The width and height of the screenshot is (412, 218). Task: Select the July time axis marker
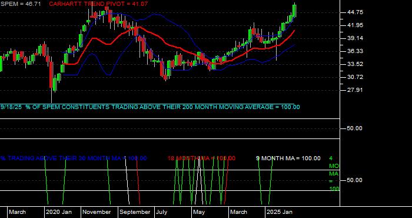(162, 212)
